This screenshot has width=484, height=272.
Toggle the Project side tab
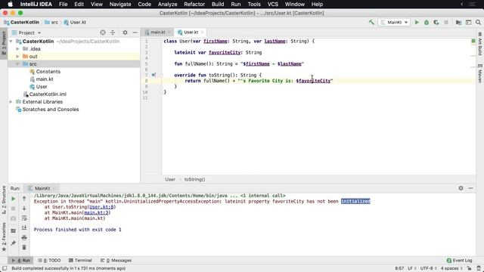[4, 43]
